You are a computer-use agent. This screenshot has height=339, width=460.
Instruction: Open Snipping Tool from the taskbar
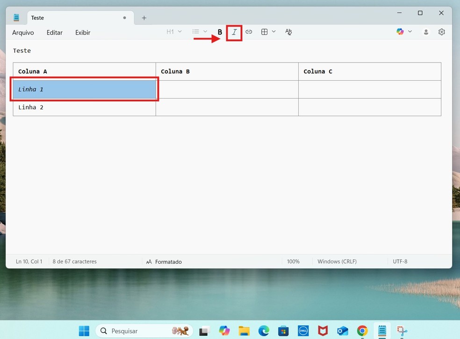coord(402,331)
